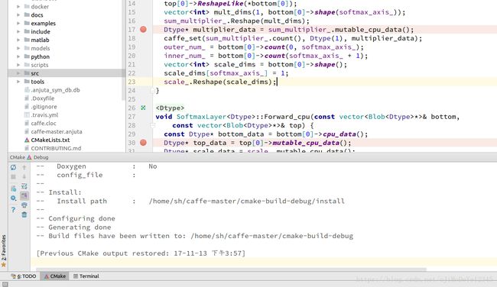Open caffe-master.anjuta file
Viewport: 497px width, 287px height.
click(x=57, y=131)
